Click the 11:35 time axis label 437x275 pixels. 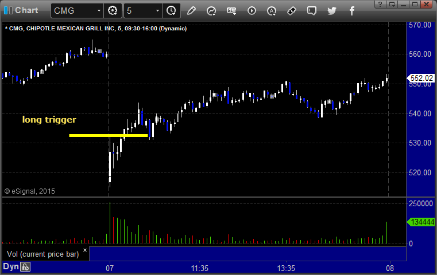[x=199, y=268]
